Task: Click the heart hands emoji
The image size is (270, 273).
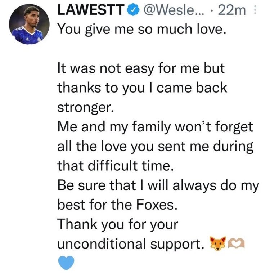Action: click(236, 243)
